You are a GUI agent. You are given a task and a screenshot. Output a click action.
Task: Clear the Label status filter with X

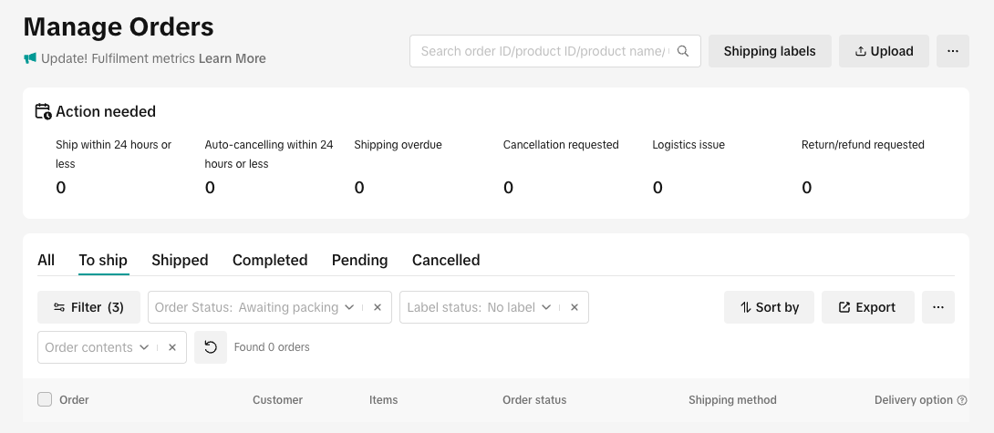[x=575, y=307]
